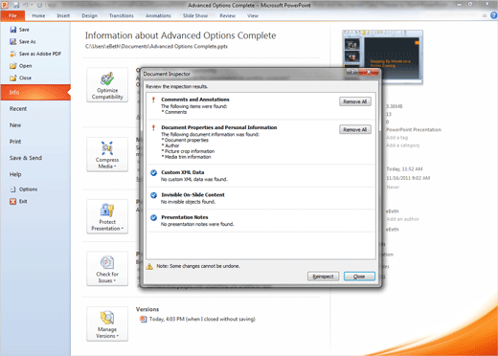
Task: Click the Close button in Document Inspector
Action: click(x=359, y=277)
